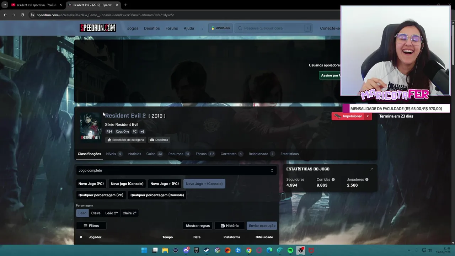Viewport: 455px width, 256px height.
Task: Switch to the Correntes tab
Action: click(x=232, y=154)
